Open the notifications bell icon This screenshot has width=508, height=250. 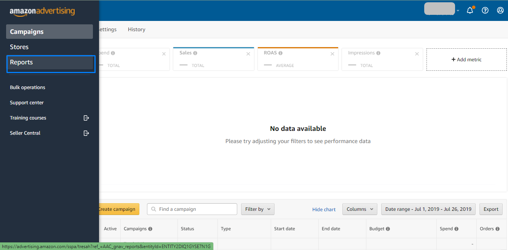(x=470, y=10)
